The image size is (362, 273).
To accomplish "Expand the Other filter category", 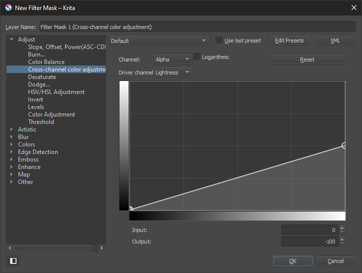I will pos(11,182).
